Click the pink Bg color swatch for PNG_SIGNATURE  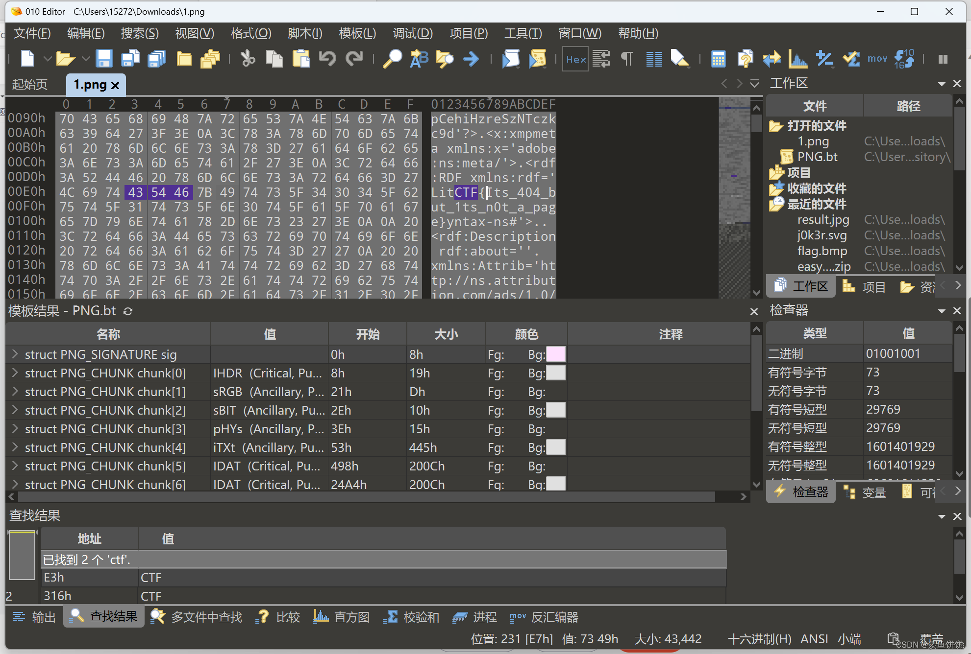click(555, 354)
